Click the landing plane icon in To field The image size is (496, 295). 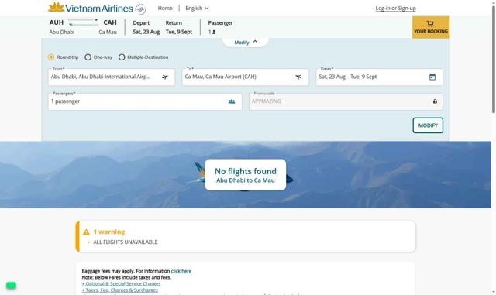coord(298,77)
